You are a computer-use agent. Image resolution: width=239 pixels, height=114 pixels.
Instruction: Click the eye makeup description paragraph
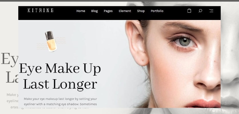60,101
